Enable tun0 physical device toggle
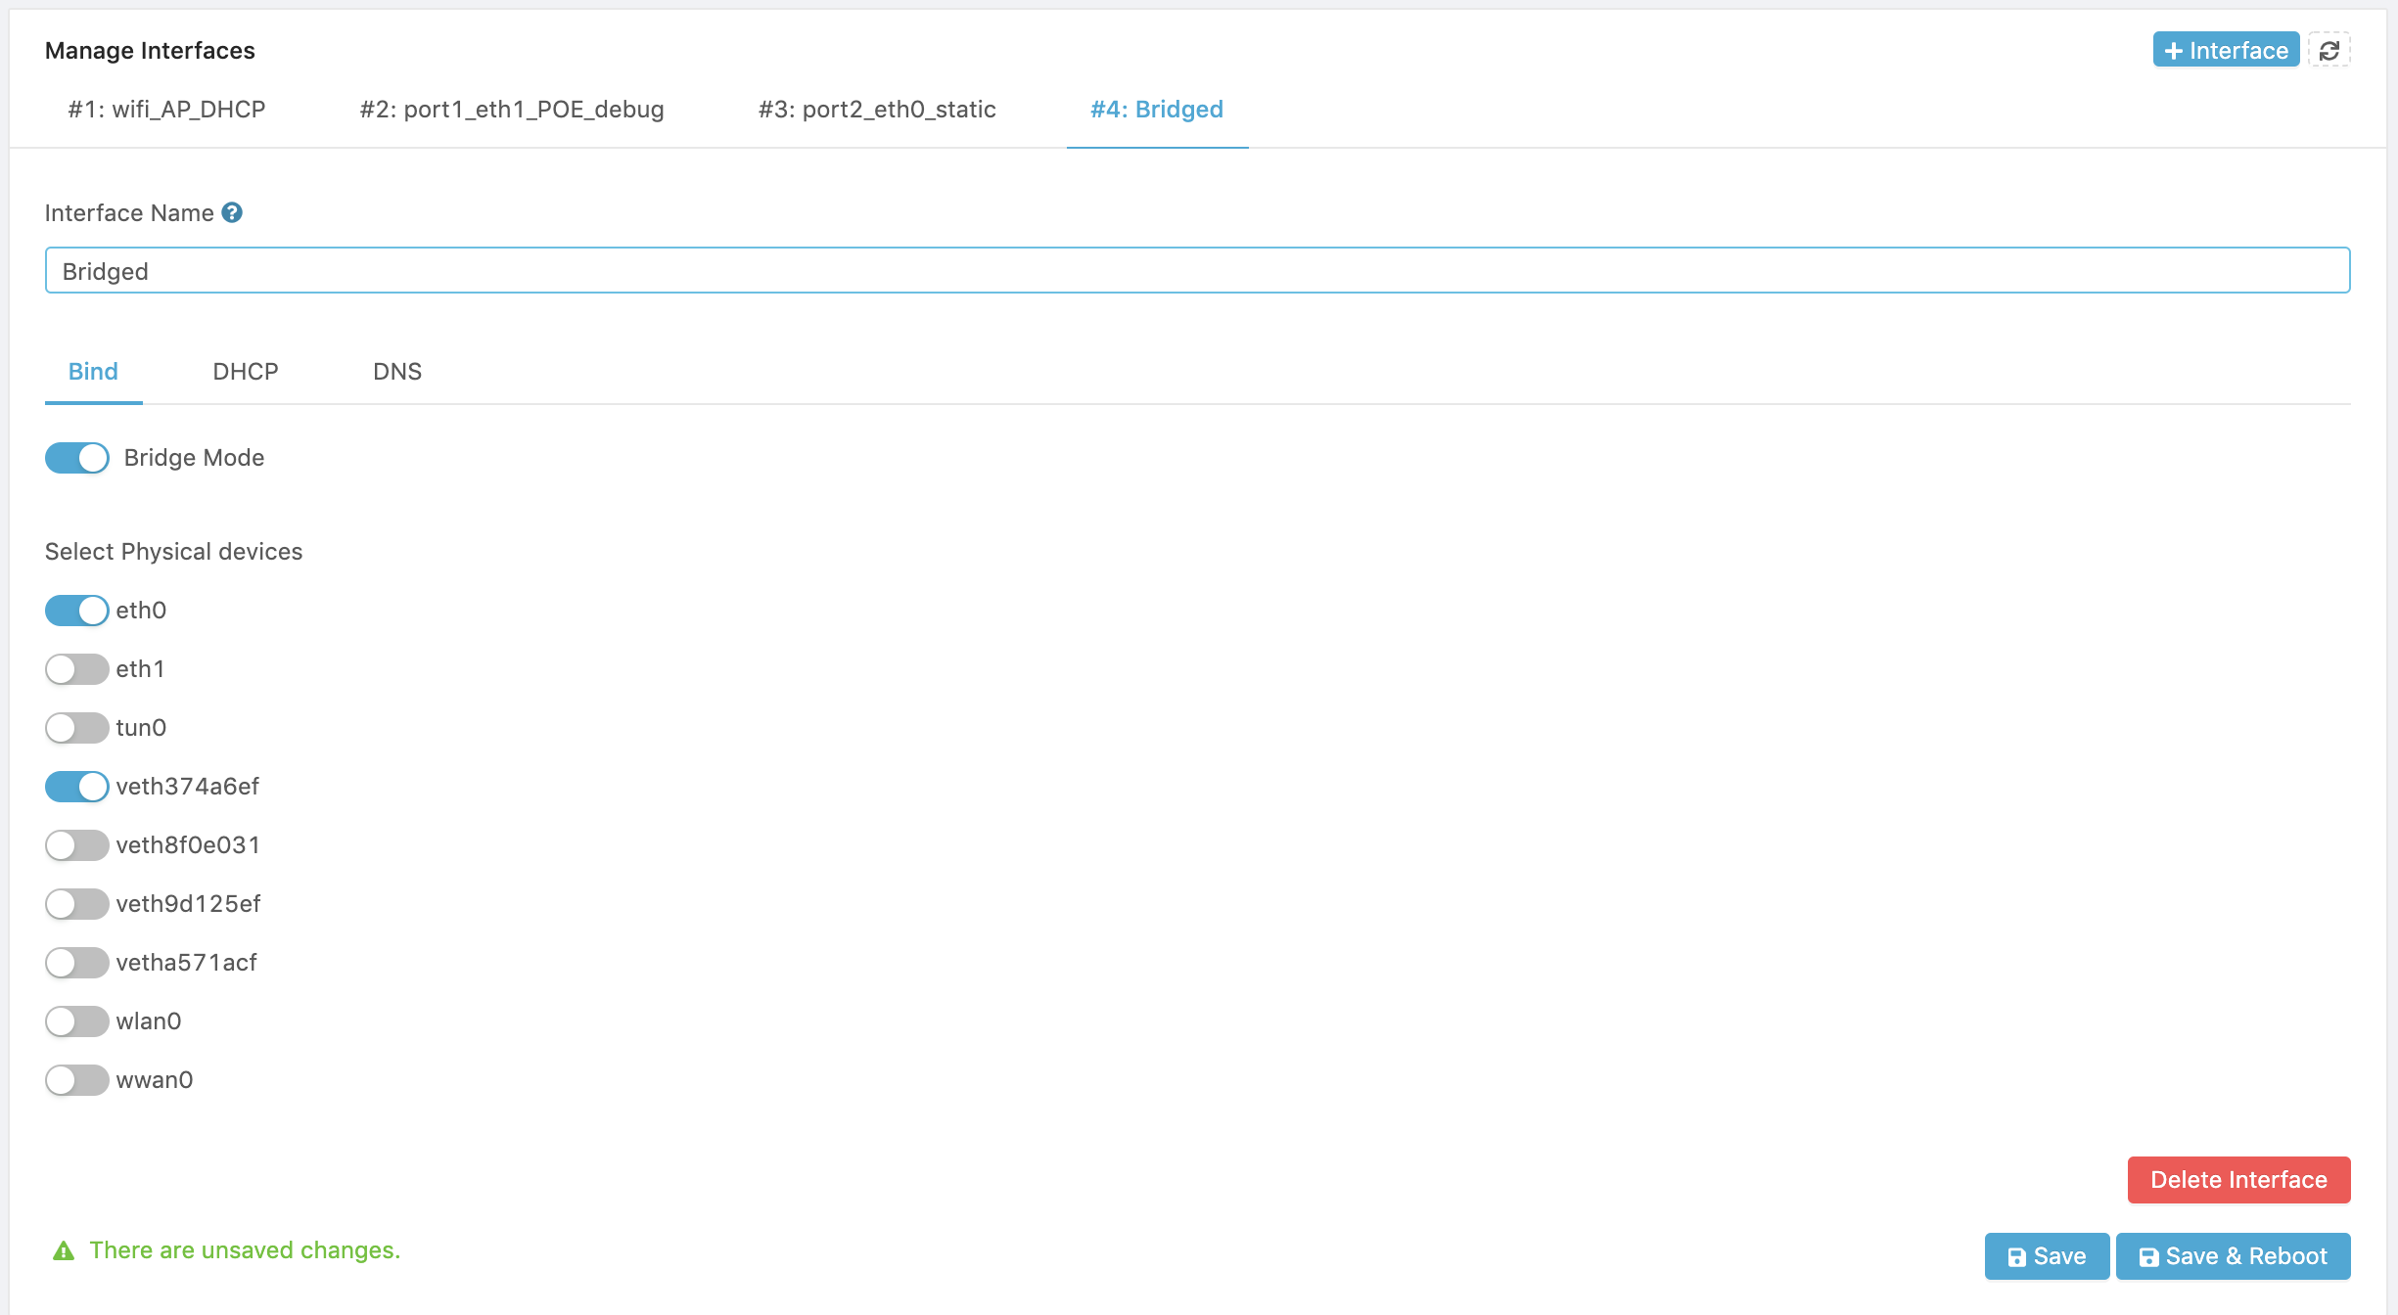The width and height of the screenshot is (2398, 1315). tap(76, 727)
